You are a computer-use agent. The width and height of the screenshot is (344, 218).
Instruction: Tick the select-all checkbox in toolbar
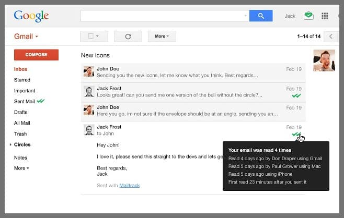(91, 36)
